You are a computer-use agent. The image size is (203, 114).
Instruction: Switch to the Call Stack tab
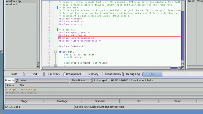54,74
